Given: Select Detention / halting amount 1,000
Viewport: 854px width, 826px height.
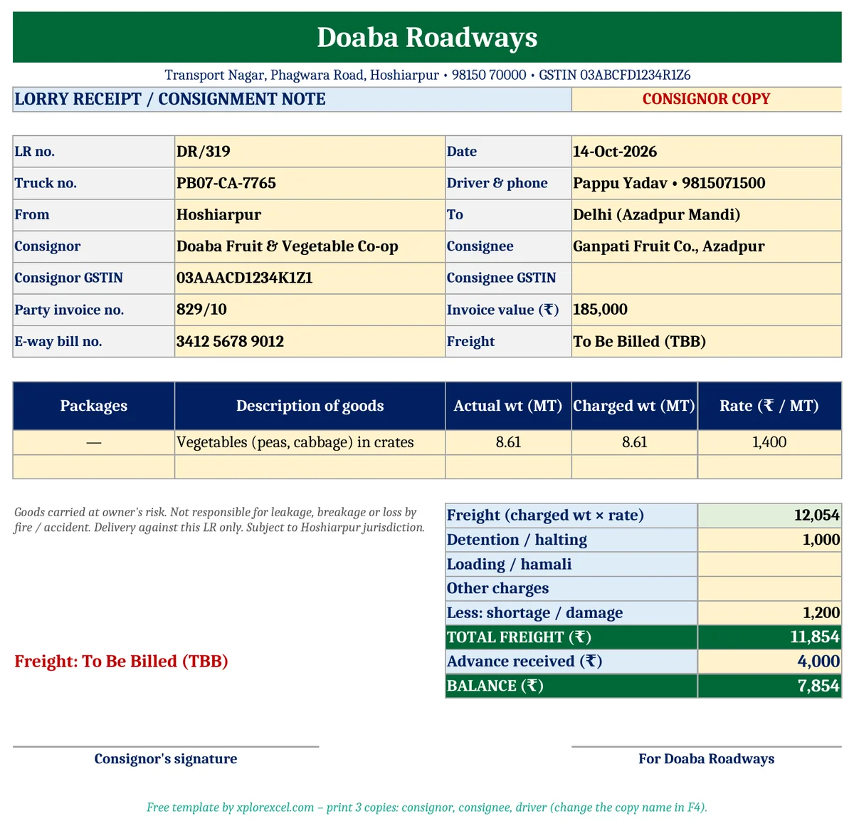Looking at the screenshot, I should pyautogui.click(x=769, y=540).
